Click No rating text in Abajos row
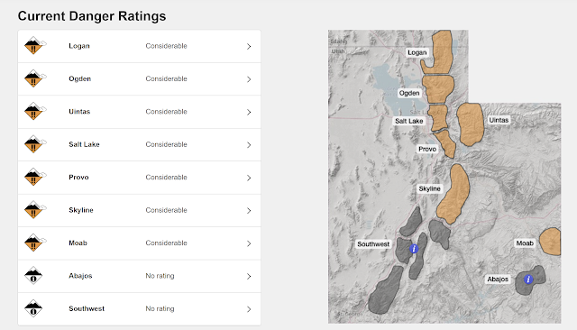577x330 pixels. [160, 276]
